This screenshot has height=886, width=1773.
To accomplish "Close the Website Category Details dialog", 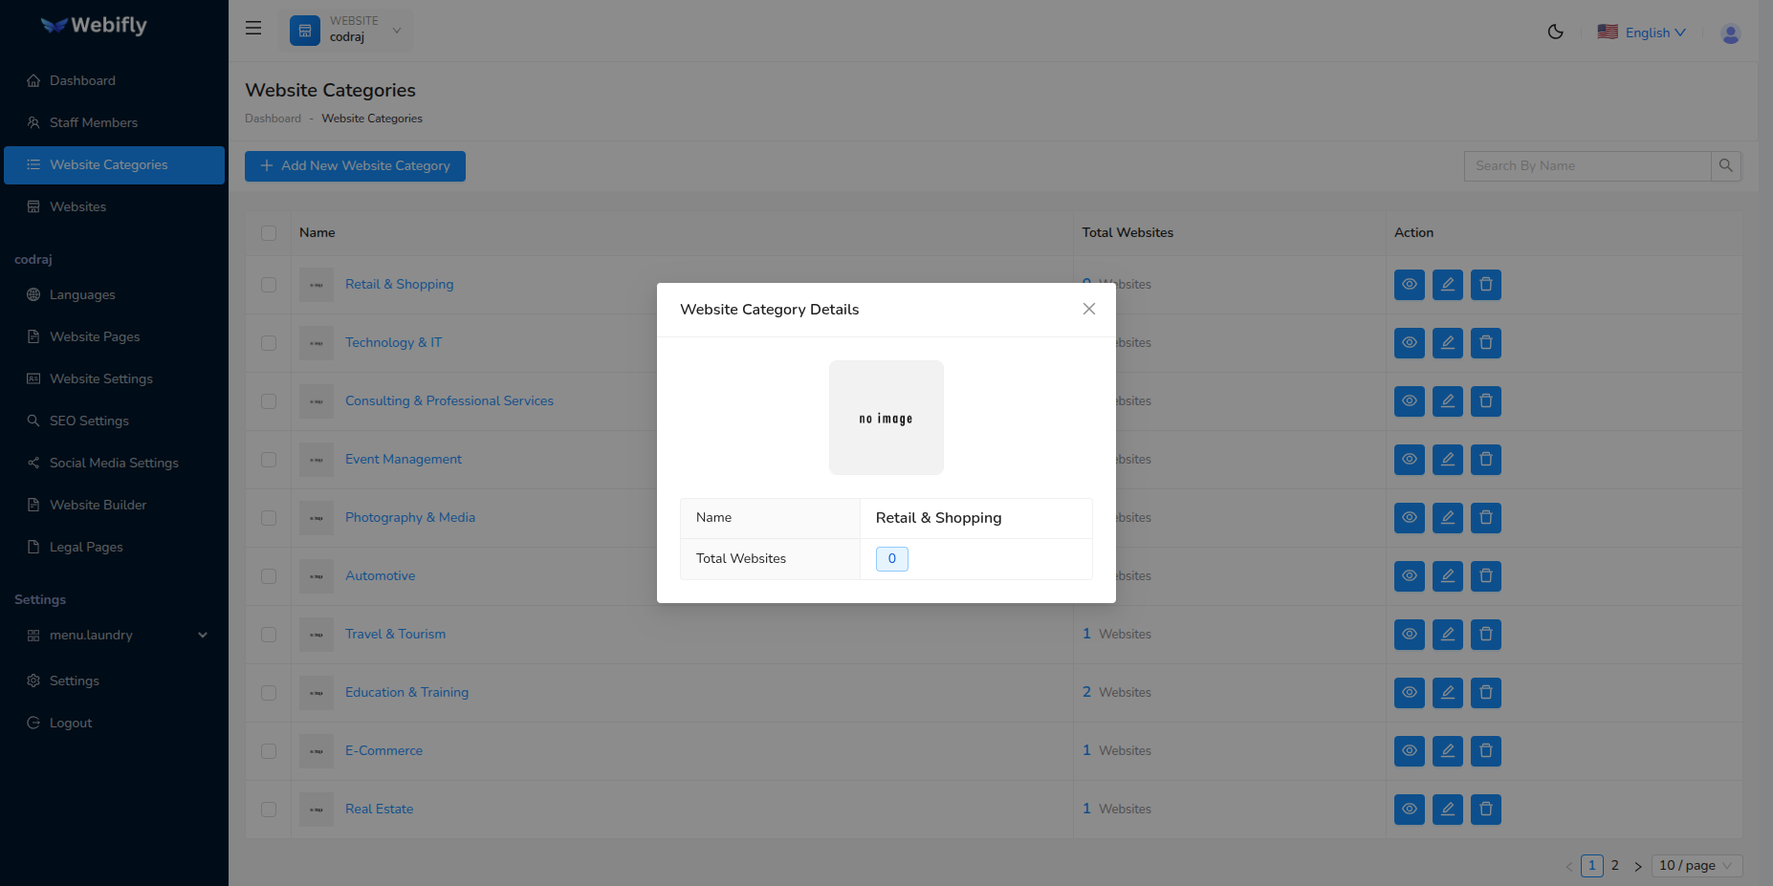I will (x=1088, y=309).
